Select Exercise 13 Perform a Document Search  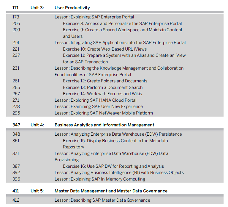pos(103,87)
